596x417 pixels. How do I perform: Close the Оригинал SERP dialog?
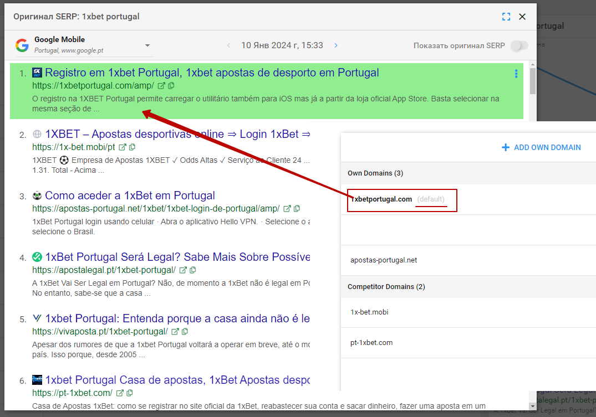(x=522, y=17)
